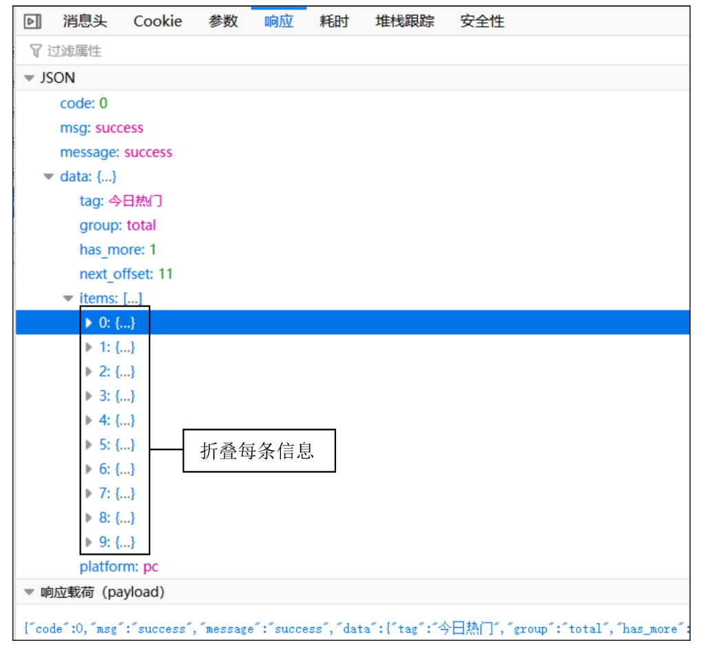The image size is (705, 645).
Task: Click the msg success value
Action: click(120, 127)
